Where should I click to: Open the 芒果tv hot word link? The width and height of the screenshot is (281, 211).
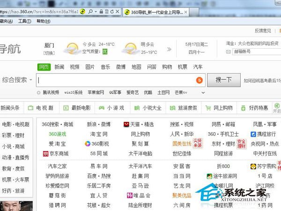click(x=181, y=92)
